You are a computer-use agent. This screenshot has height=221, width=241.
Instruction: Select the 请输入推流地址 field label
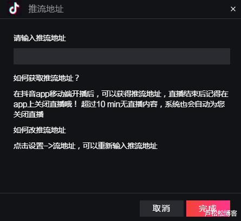[x=40, y=38]
